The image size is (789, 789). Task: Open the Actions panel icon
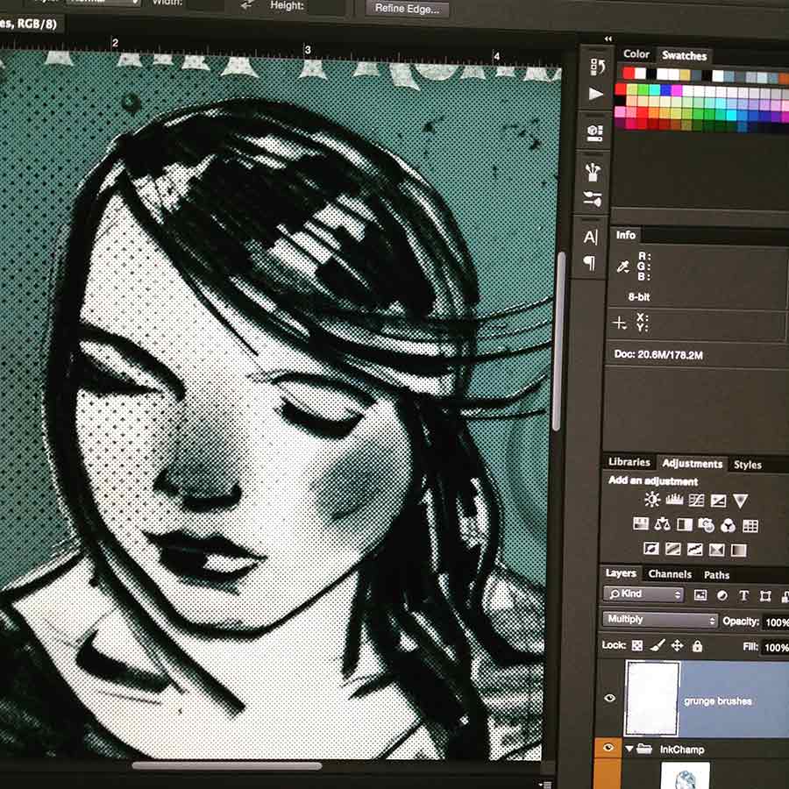tap(594, 94)
